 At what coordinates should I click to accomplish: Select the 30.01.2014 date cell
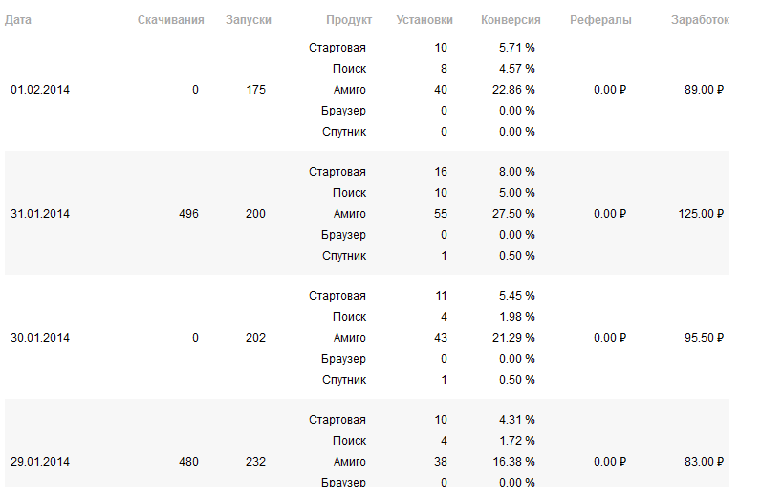pyautogui.click(x=40, y=338)
